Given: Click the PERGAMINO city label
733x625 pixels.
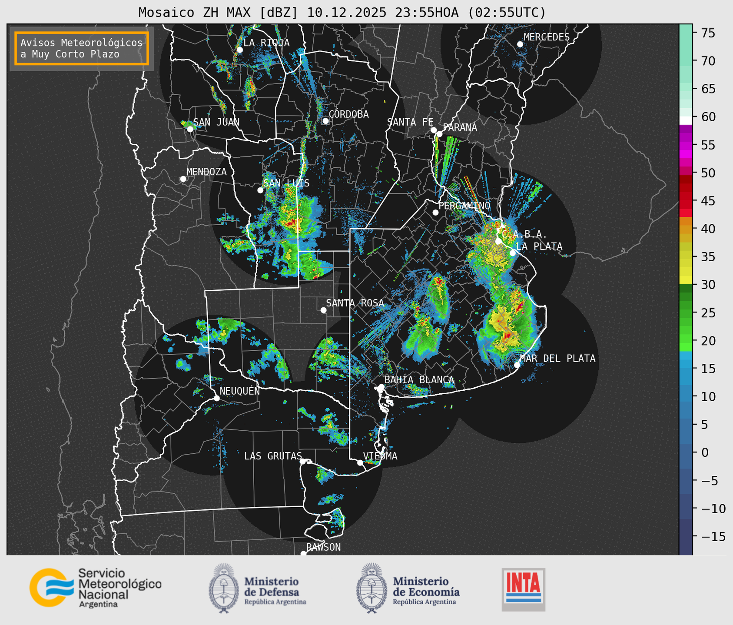Looking at the screenshot, I should [464, 206].
